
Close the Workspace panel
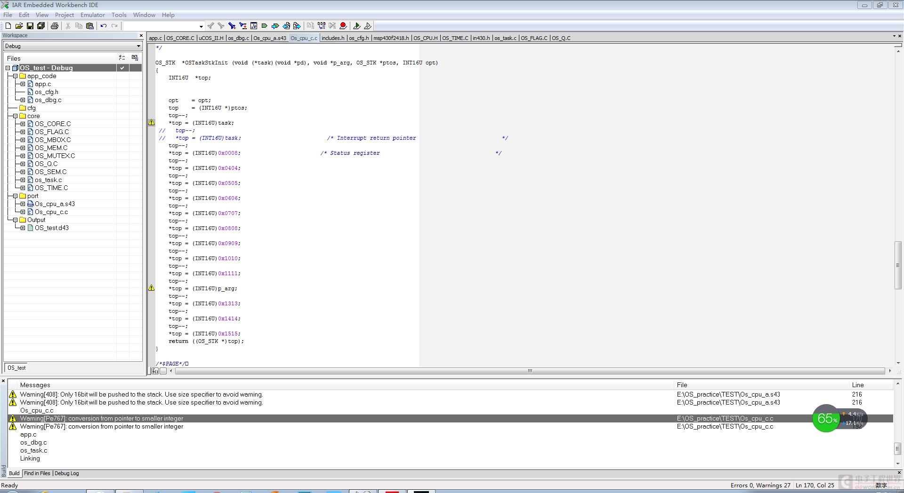point(141,36)
